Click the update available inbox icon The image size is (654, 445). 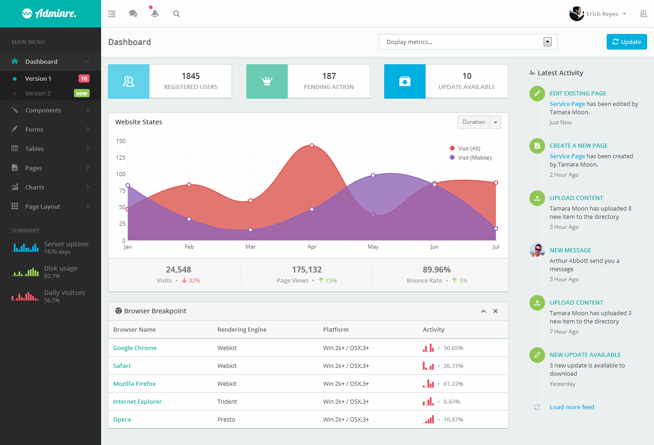tap(405, 81)
